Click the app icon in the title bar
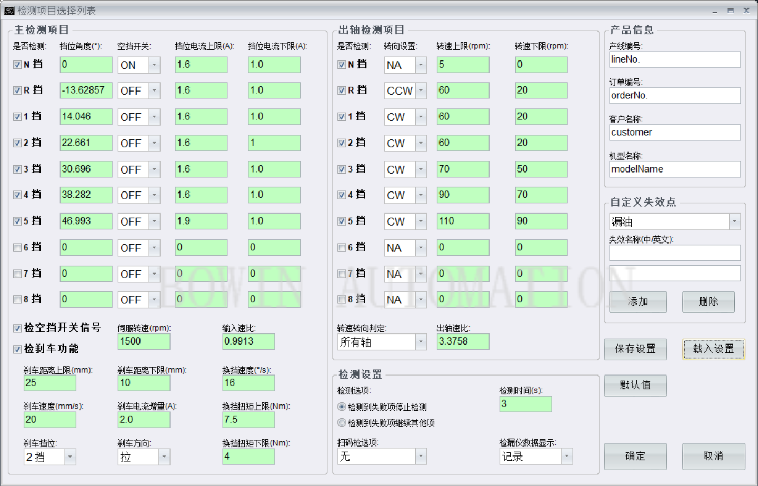The height and width of the screenshot is (486, 758). [x=9, y=11]
